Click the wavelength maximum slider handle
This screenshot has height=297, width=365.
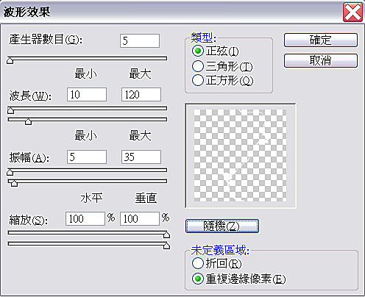tap(29, 121)
